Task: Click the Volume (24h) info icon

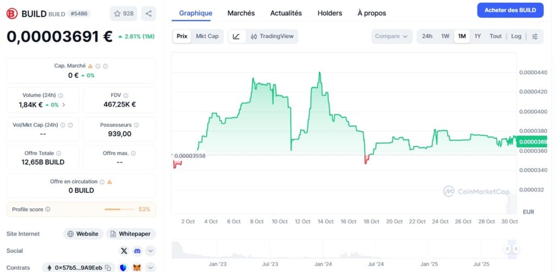Action: 61,95
